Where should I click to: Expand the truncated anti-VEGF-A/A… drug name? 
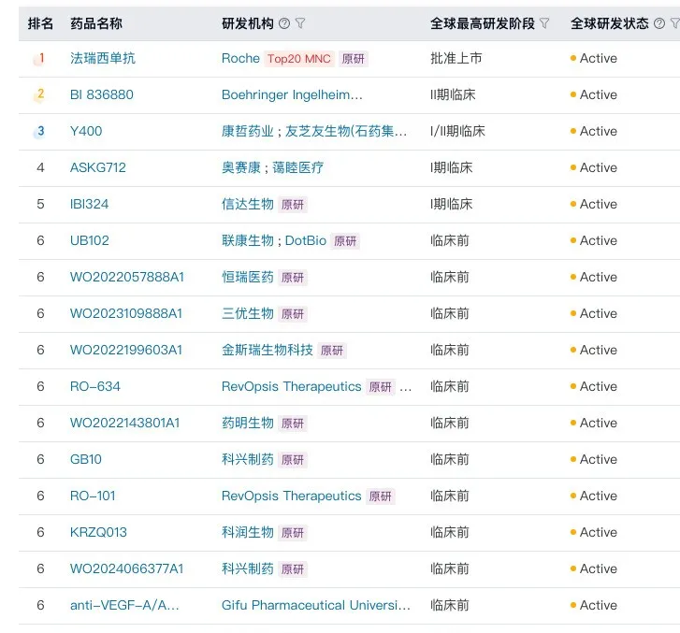pos(124,605)
